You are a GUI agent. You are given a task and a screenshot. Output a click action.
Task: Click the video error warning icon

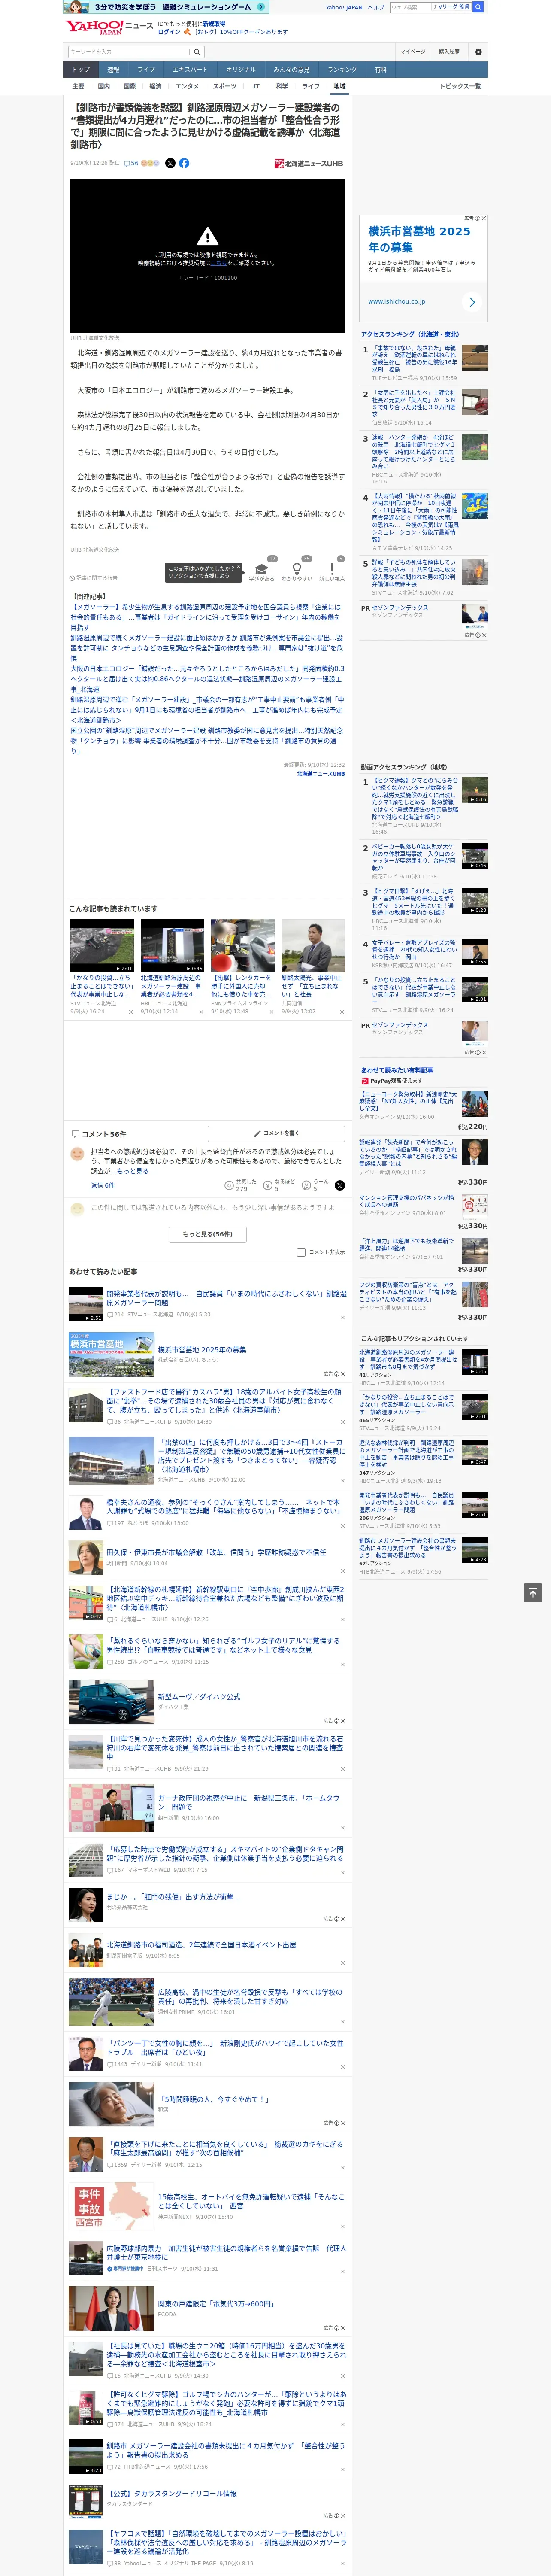tap(207, 237)
